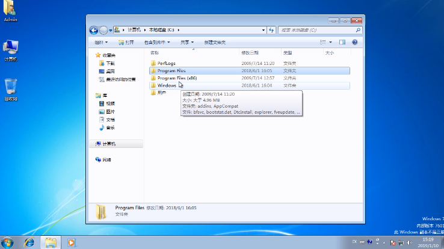This screenshot has height=249, width=444.
Task: Toggle the preview pane button
Action: [x=342, y=42]
